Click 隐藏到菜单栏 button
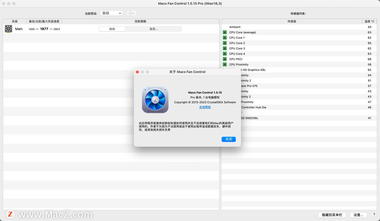380x221 pixels. pos(332,215)
